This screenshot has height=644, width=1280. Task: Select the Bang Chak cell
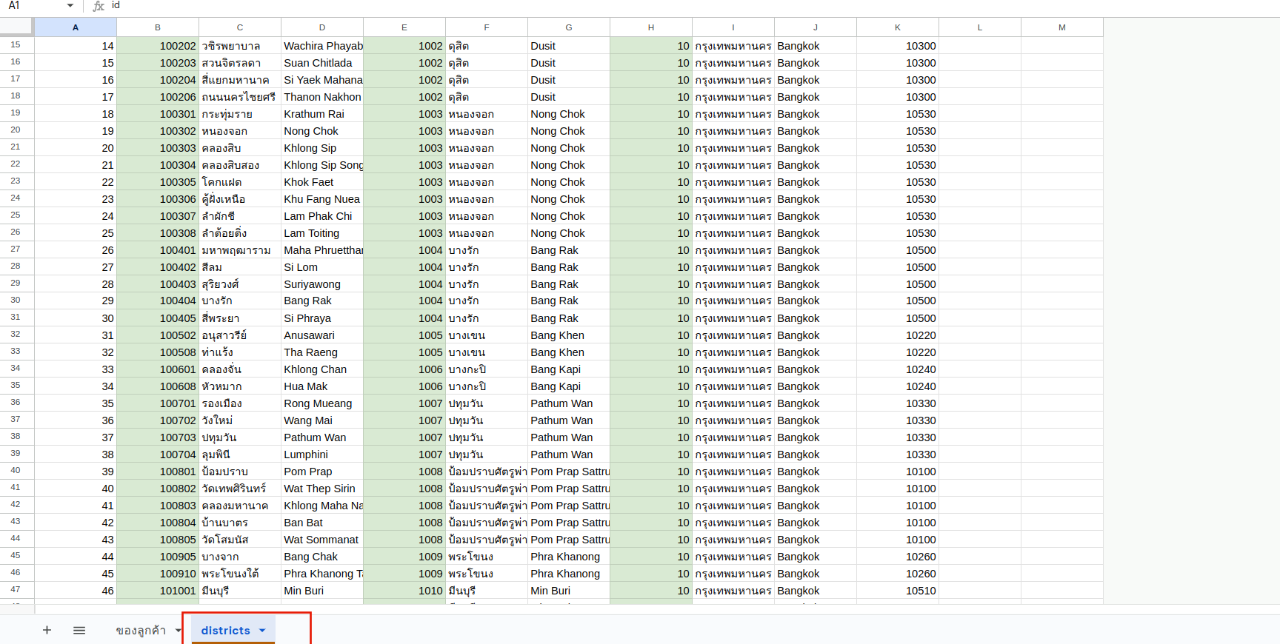pyautogui.click(x=322, y=557)
